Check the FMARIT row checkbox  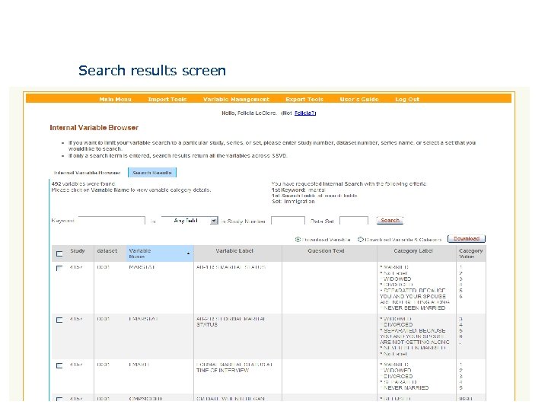59,365
